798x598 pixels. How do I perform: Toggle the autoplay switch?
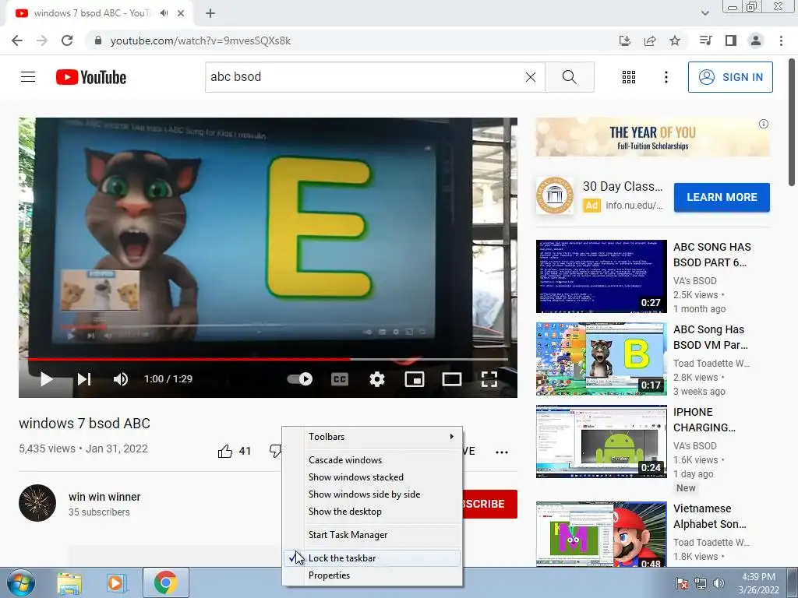[x=300, y=379]
